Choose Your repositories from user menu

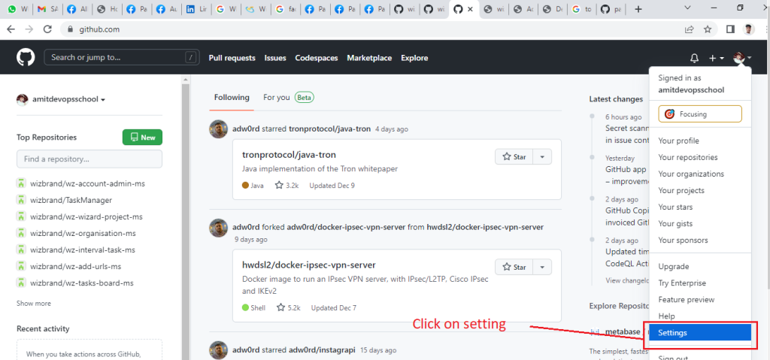click(x=687, y=157)
